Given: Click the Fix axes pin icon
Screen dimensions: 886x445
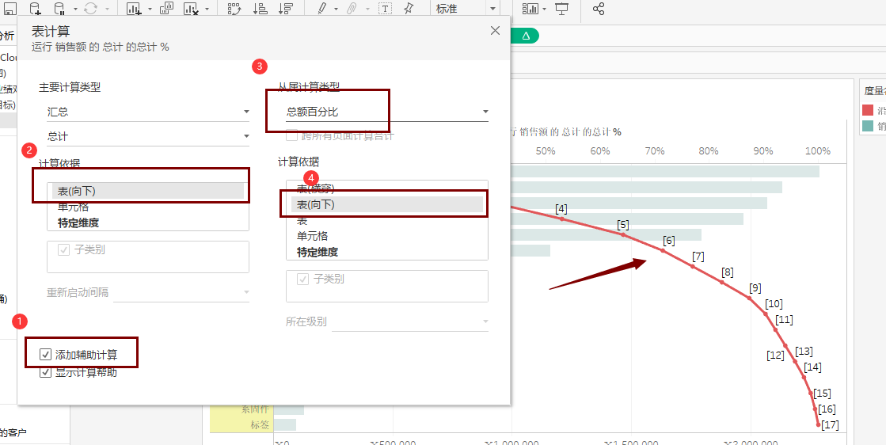Looking at the screenshot, I should pyautogui.click(x=409, y=9).
